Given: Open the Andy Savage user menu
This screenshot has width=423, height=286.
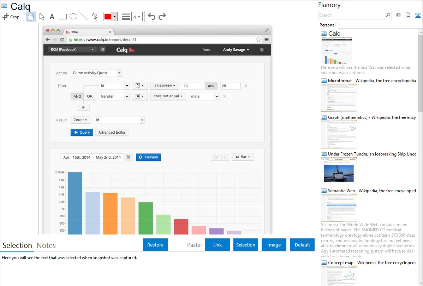Looking at the screenshot, I should [236, 50].
